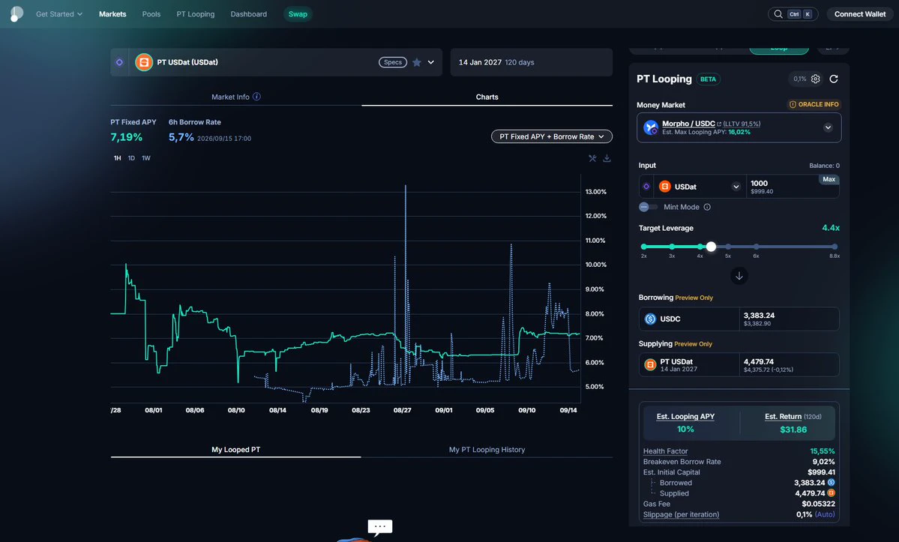
Task: Click Slippage (per iteration) label
Action: 681,514
